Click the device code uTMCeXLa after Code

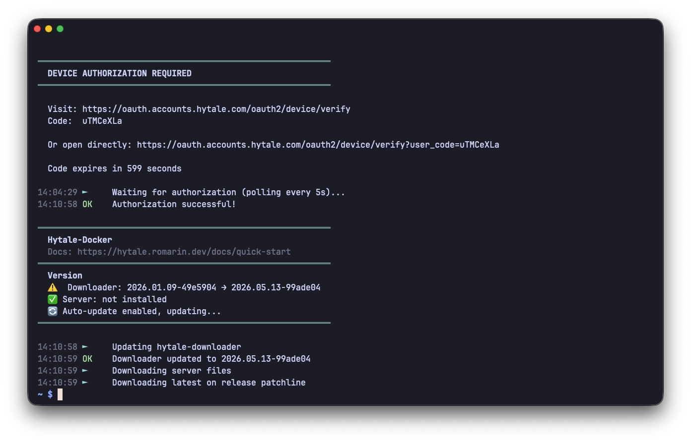[x=102, y=121]
